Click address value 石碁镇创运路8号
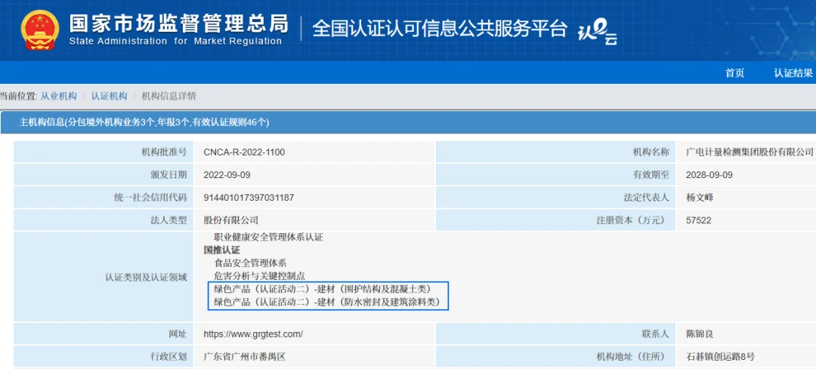 pos(721,357)
